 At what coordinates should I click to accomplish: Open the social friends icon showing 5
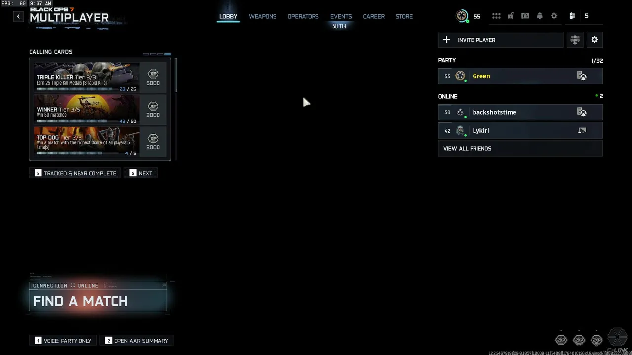click(x=572, y=16)
